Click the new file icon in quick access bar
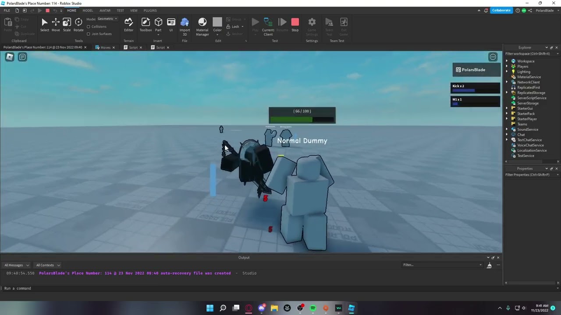561x315 pixels. coord(17,10)
